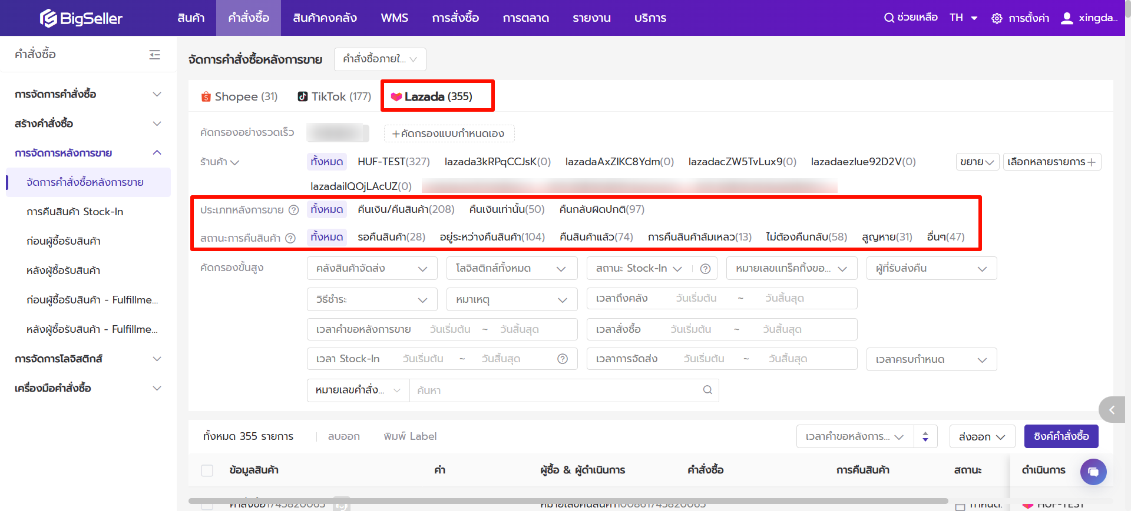Open หมายเลขแทร็คกิ้งขอ... dropdown
1131x511 pixels.
[x=792, y=268]
